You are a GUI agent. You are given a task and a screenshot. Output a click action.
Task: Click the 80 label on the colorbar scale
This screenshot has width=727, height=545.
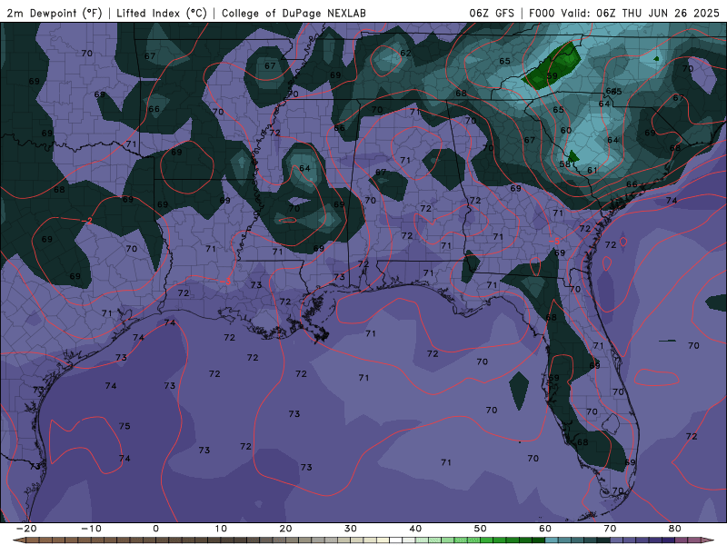(674, 528)
